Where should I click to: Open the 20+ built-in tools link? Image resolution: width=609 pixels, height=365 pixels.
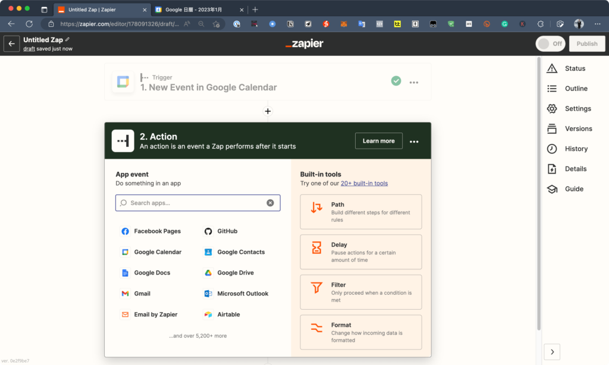pos(365,183)
